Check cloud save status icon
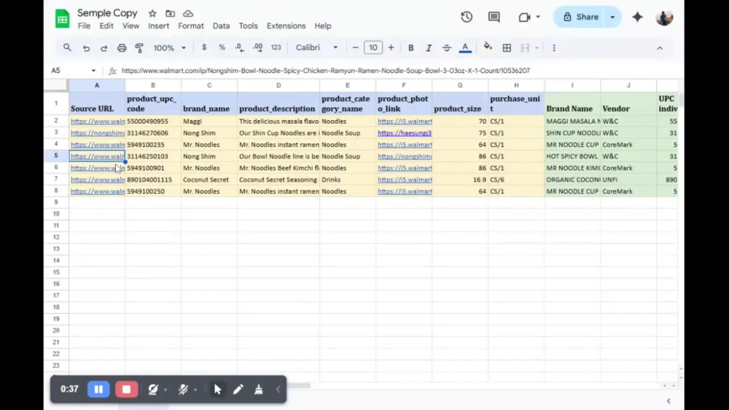 188,13
